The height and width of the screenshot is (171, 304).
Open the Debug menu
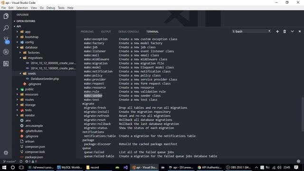point(51,8)
